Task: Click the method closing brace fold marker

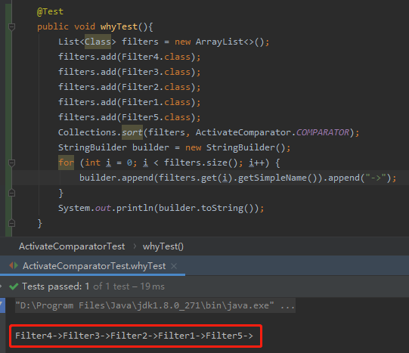Action: tap(12, 224)
